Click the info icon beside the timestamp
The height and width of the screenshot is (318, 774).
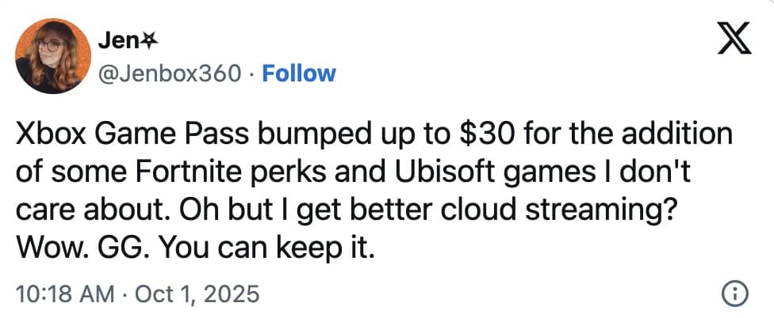pos(735,294)
